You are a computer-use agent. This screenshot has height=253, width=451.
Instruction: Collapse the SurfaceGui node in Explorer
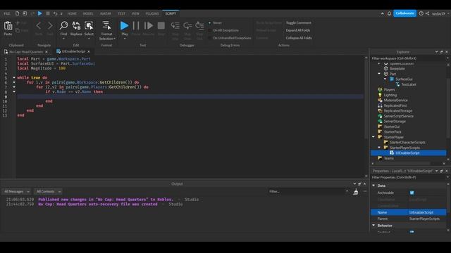pos(385,79)
